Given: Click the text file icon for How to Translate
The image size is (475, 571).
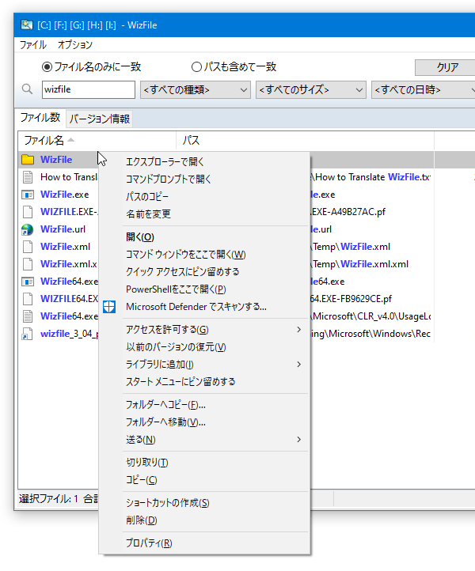Looking at the screenshot, I should pos(28,177).
